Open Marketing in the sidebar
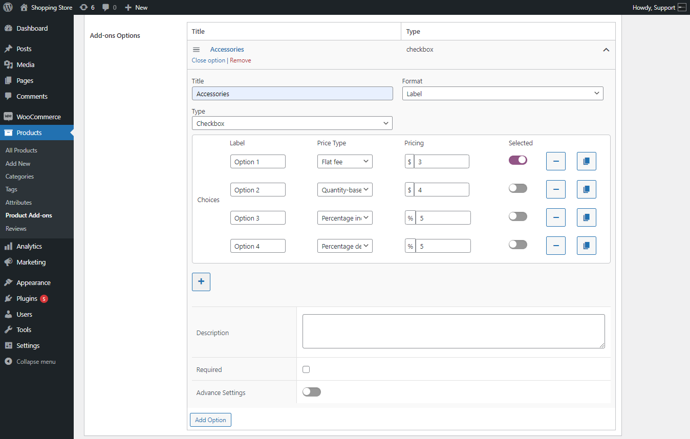 pos(37,262)
